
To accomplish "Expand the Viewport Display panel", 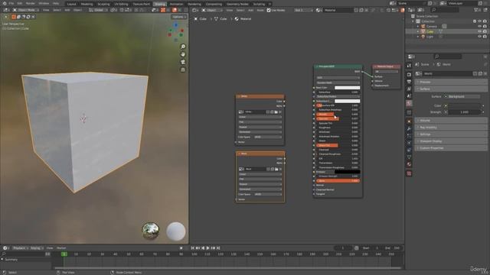I will click(452, 141).
